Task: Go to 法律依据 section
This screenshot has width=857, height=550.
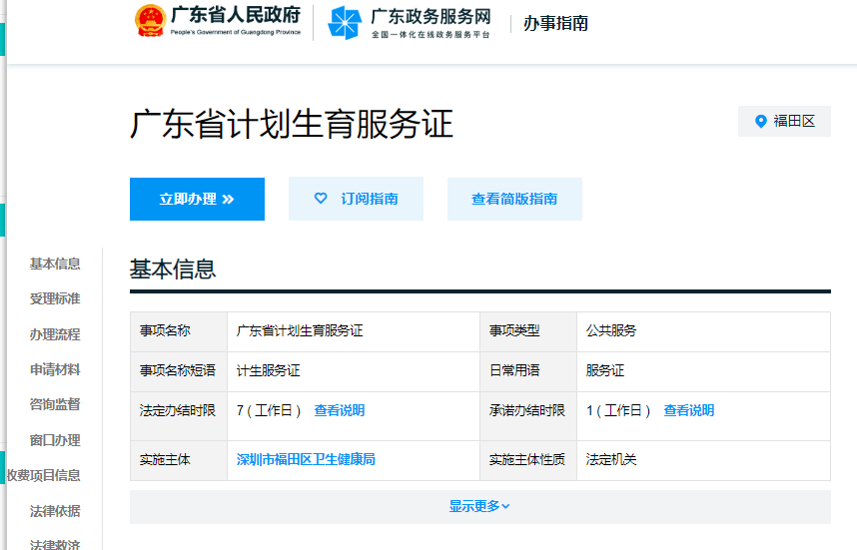Action: coord(55,511)
